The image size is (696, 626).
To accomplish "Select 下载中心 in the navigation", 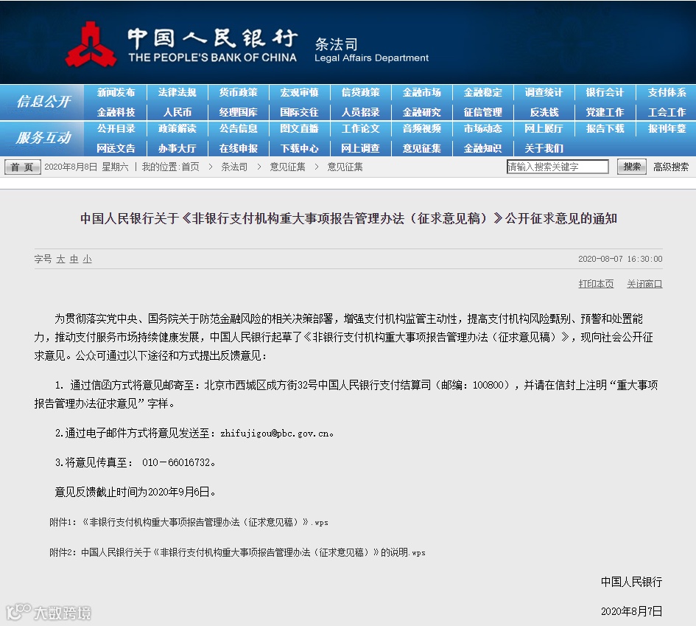I will pyautogui.click(x=299, y=148).
